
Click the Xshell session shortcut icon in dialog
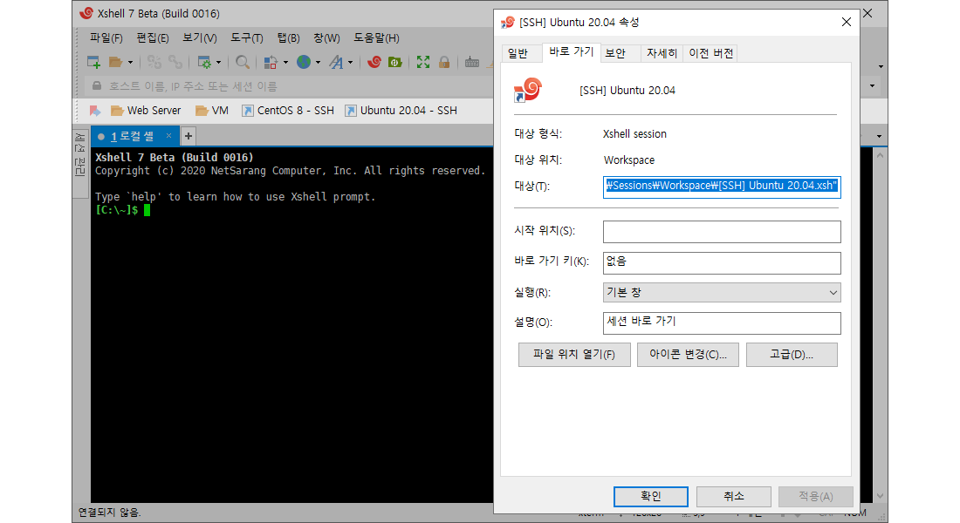[527, 91]
